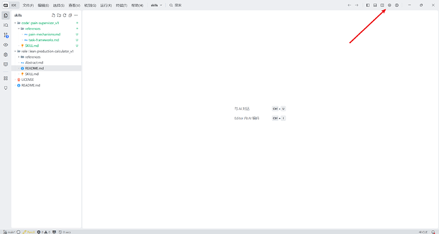Open the Search view in the sidebar

coord(6,25)
